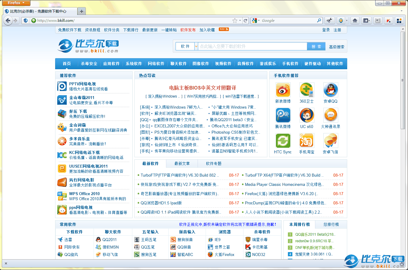Click the WPS Office 2010 icon
This screenshot has width=408, height=270.
[x=62, y=196]
